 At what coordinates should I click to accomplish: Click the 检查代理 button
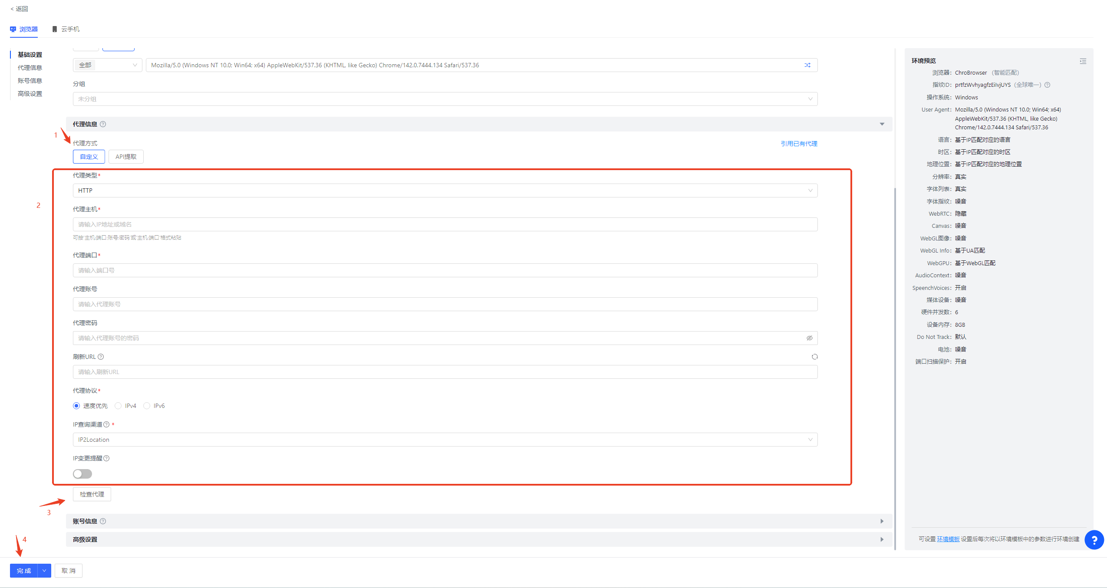pyautogui.click(x=92, y=494)
